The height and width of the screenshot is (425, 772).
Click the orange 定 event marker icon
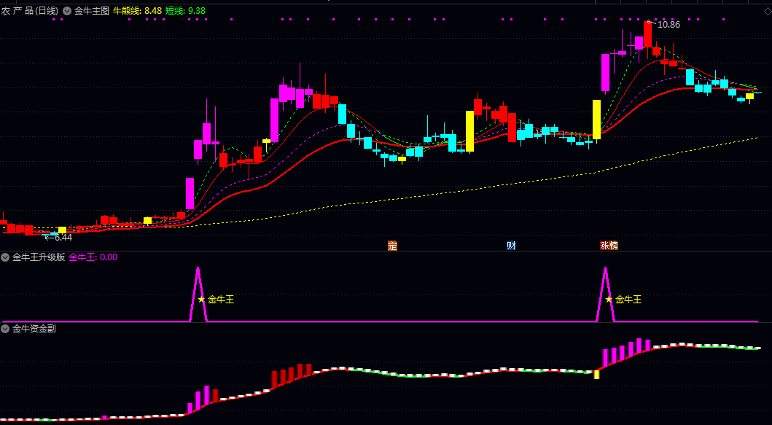coord(392,245)
